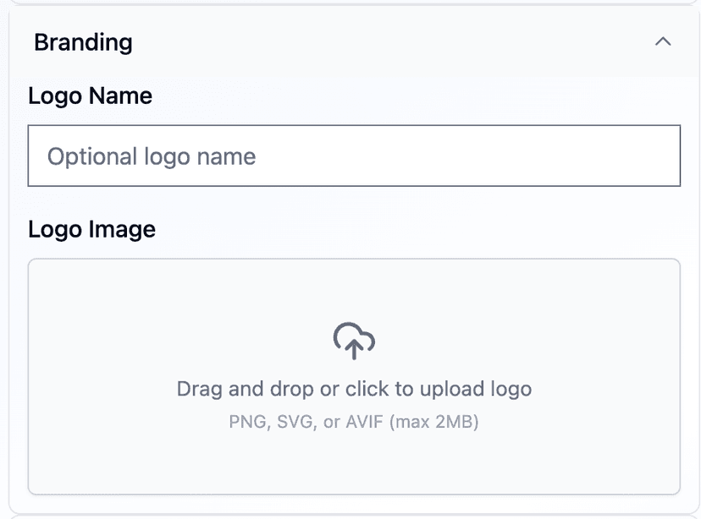Click "Drag and drop or click to upload logo"

point(354,389)
